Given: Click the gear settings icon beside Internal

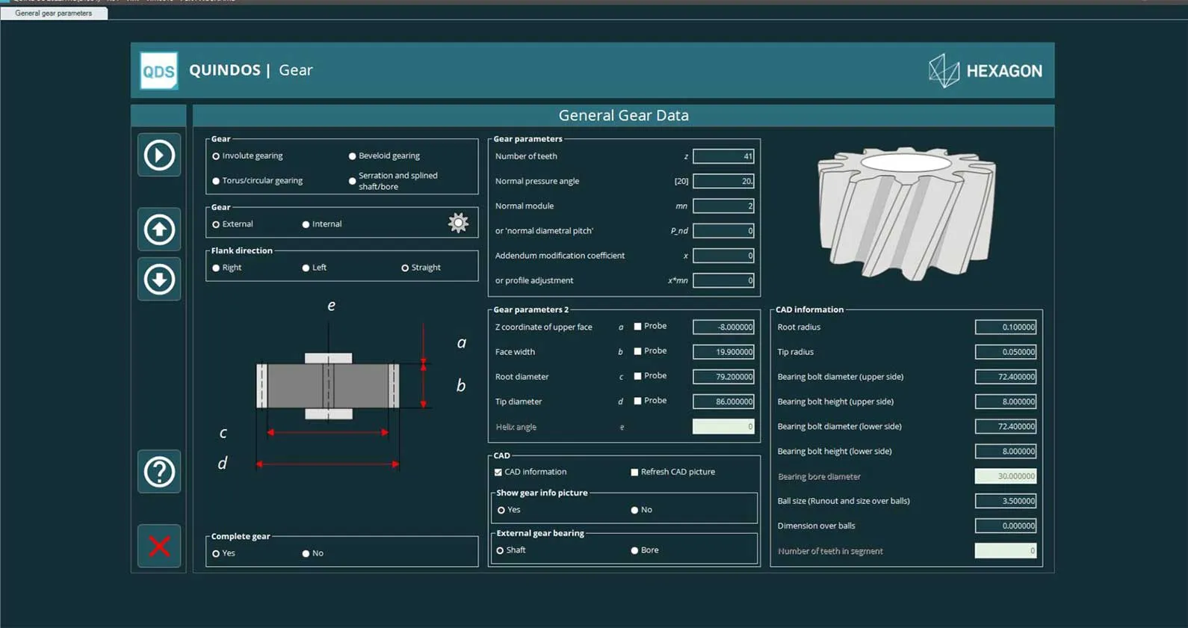Looking at the screenshot, I should coord(458,223).
